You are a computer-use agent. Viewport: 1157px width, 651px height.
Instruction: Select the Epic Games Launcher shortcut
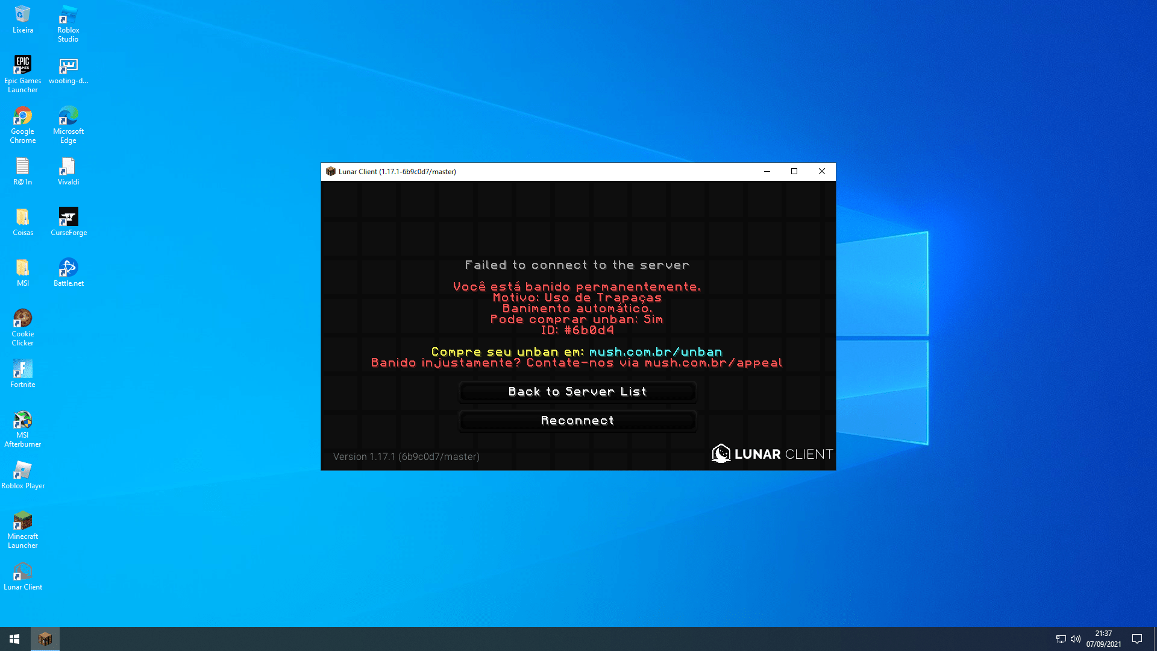coord(23,74)
